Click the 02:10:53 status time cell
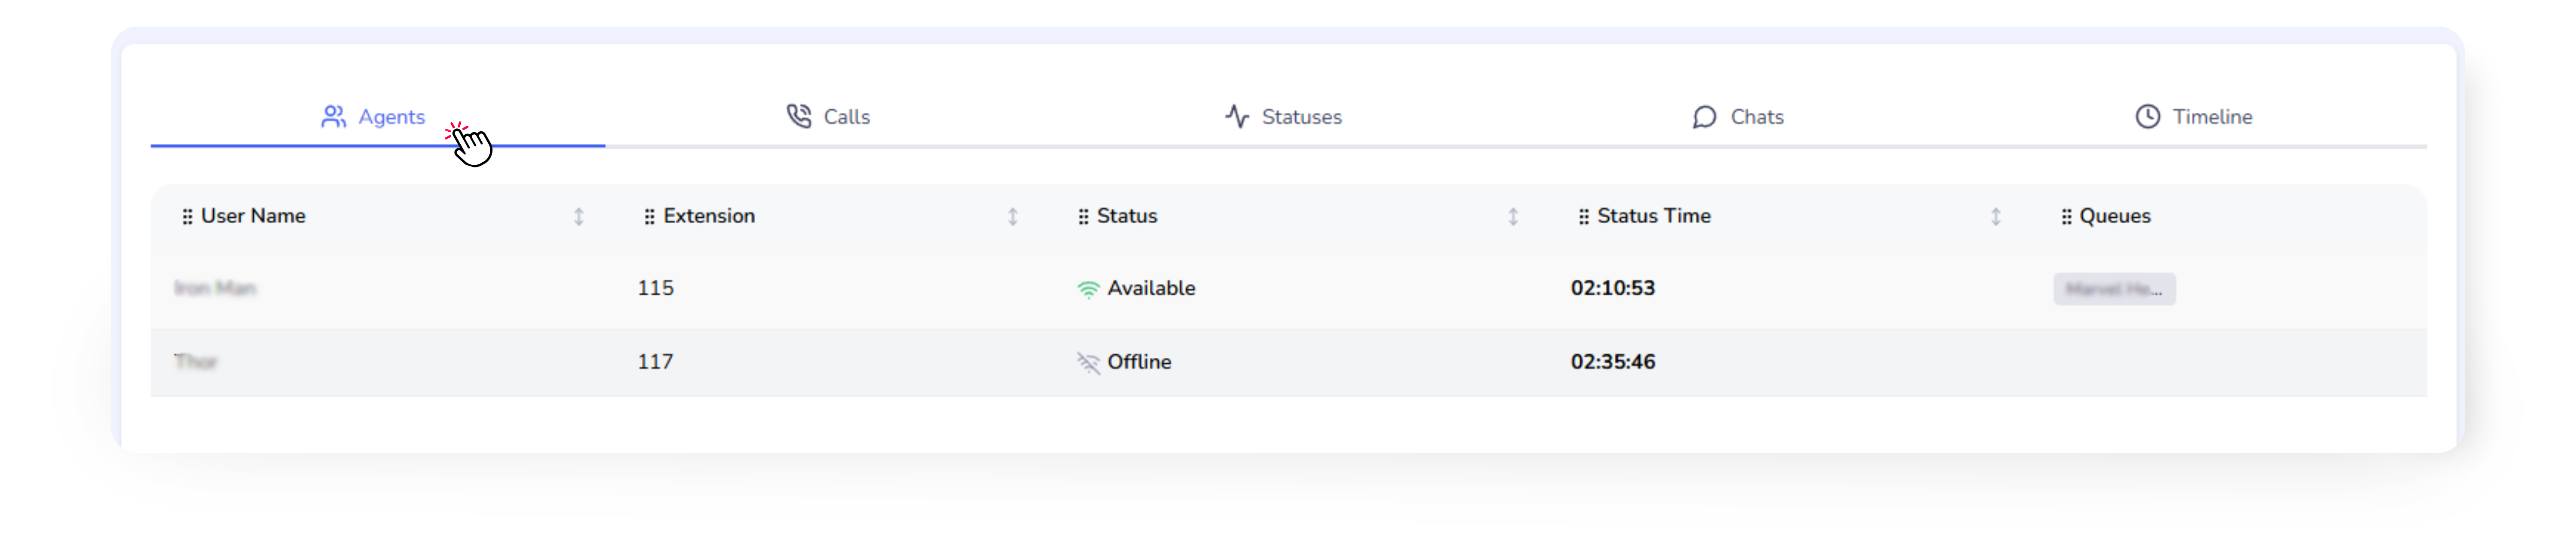The height and width of the screenshot is (557, 2576). (1612, 288)
